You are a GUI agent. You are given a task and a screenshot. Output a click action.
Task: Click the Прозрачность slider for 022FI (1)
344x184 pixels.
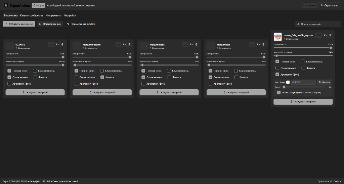35,57
